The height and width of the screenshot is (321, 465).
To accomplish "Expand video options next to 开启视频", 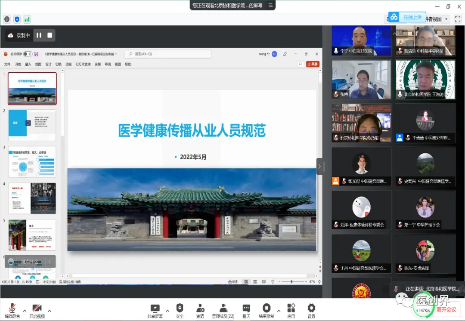I will (x=50, y=311).
